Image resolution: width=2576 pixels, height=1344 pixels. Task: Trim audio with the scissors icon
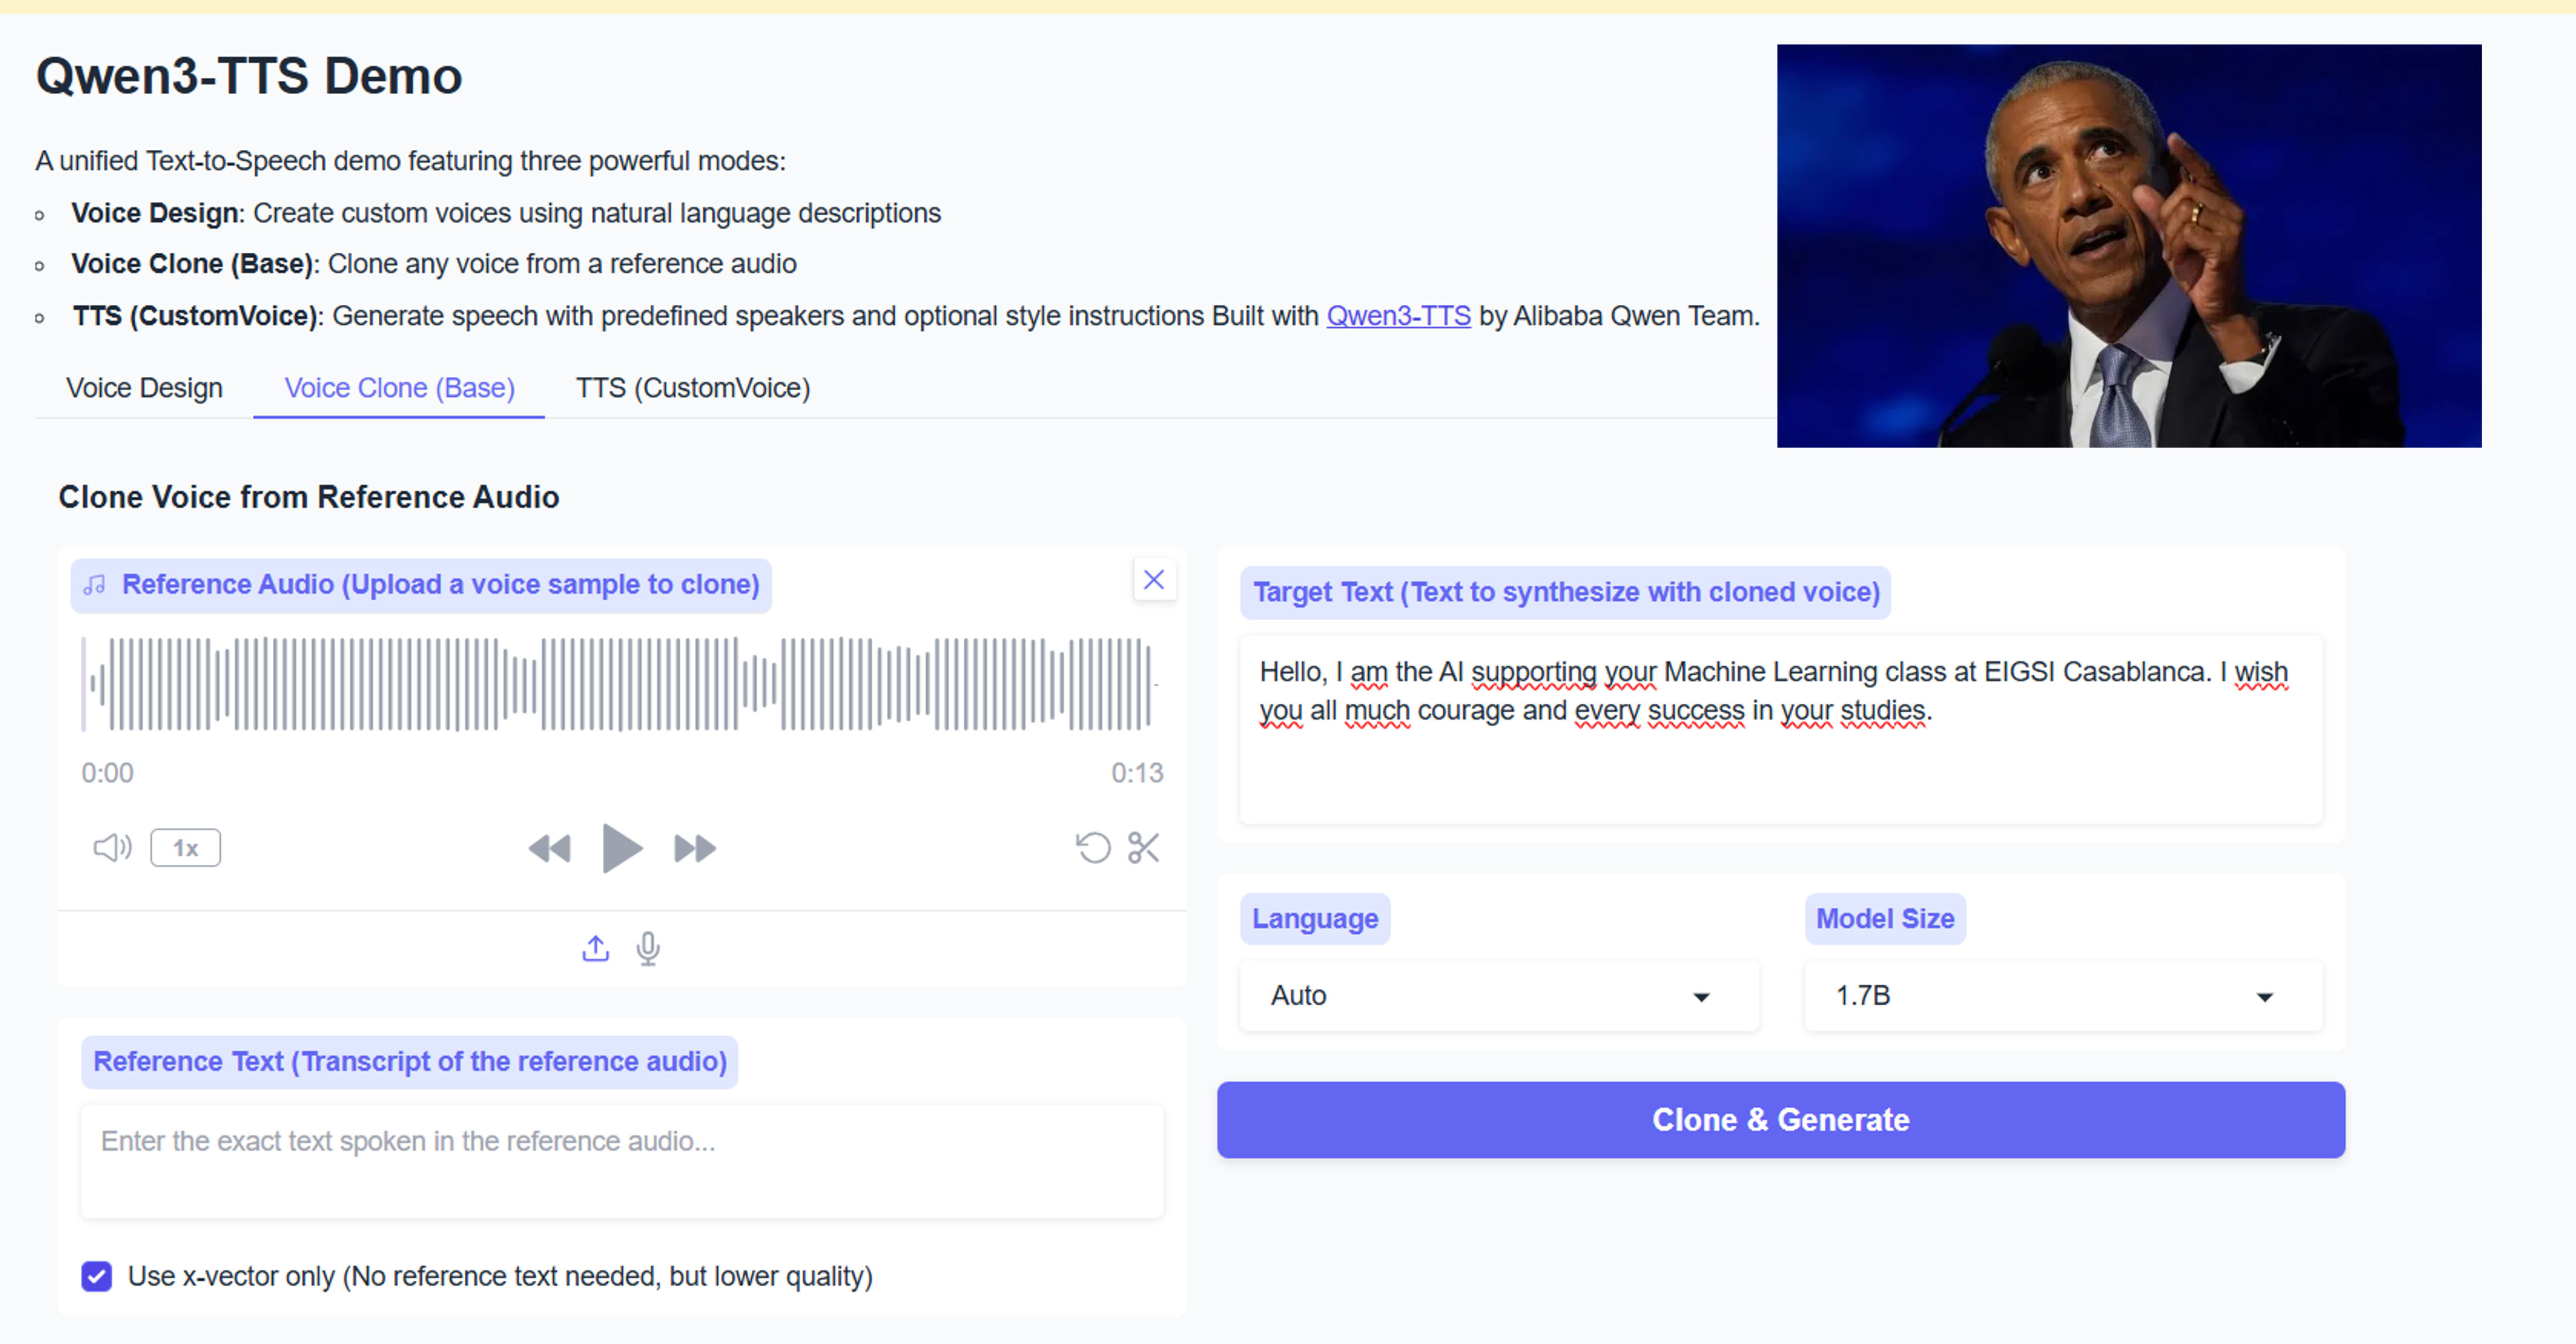(1143, 848)
